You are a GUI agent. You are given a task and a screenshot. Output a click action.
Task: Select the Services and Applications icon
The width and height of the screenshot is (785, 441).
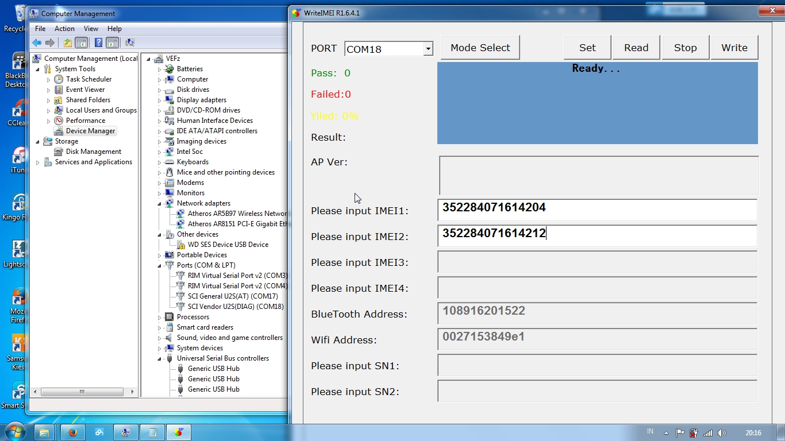point(48,162)
